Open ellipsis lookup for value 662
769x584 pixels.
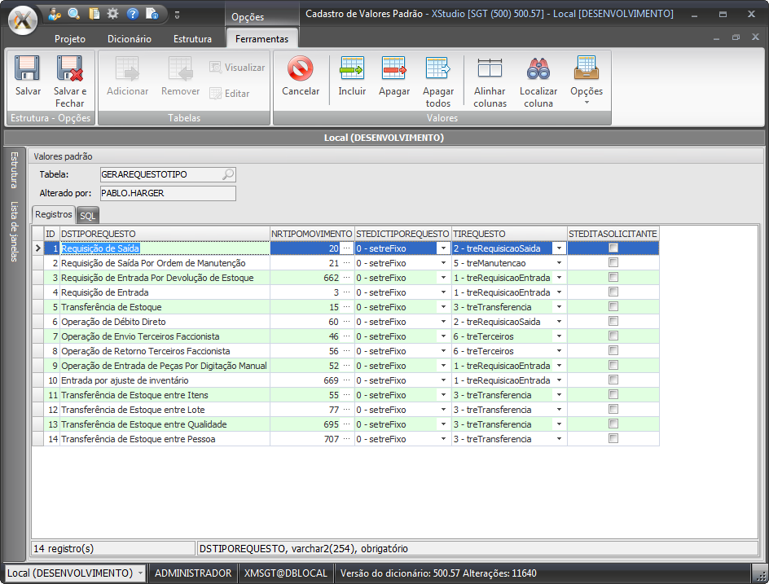point(347,278)
